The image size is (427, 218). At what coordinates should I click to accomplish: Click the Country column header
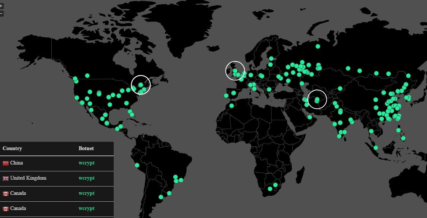12,148
